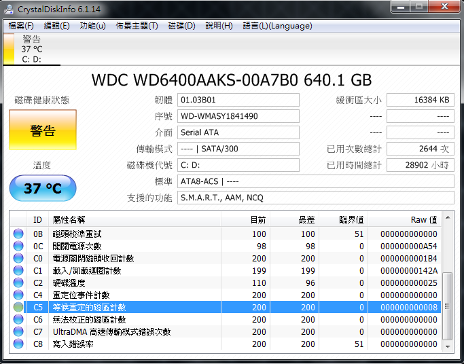
Task: Click the Raw 值 column header
Action: [x=404, y=220]
